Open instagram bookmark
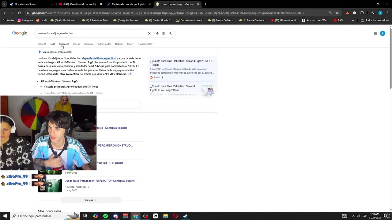 tap(25, 20)
